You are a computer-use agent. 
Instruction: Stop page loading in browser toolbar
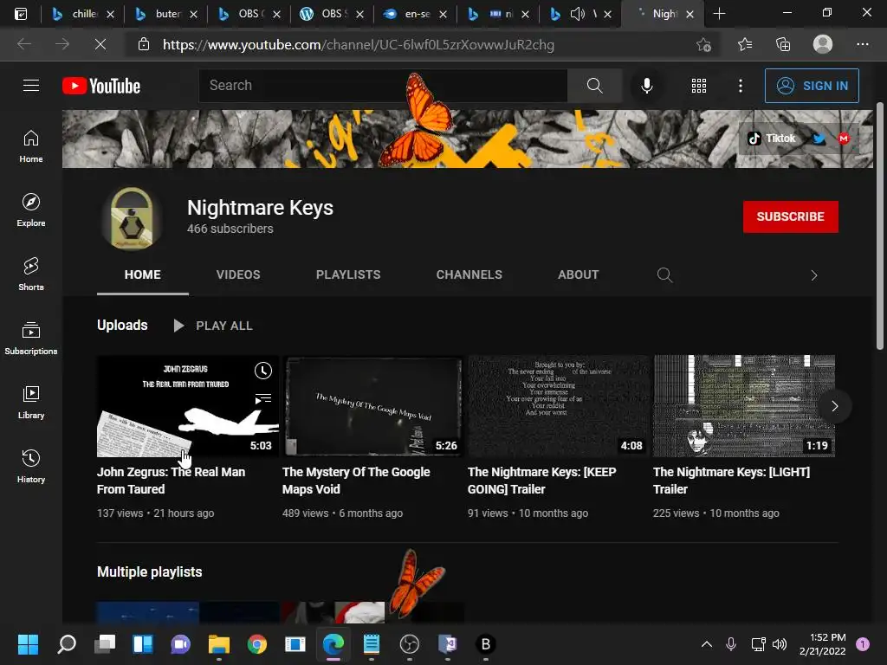tap(100, 44)
